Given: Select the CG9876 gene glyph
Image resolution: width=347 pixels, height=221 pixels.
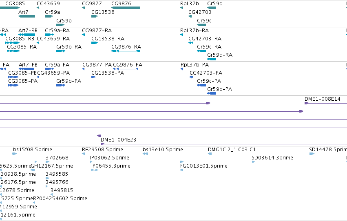Looking at the screenshot, I should pyautogui.click(x=126, y=8).
